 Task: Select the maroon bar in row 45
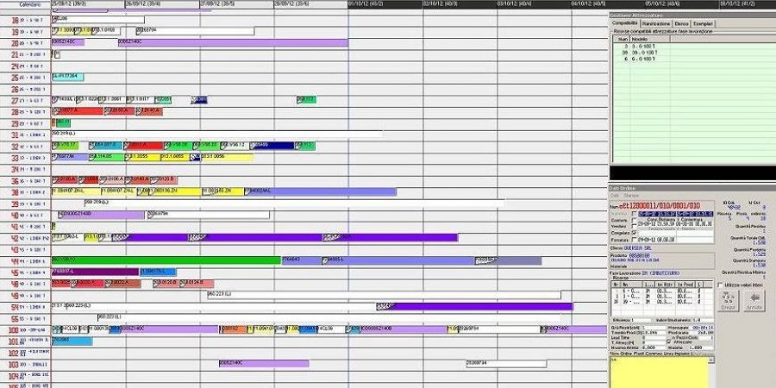[x=95, y=272]
